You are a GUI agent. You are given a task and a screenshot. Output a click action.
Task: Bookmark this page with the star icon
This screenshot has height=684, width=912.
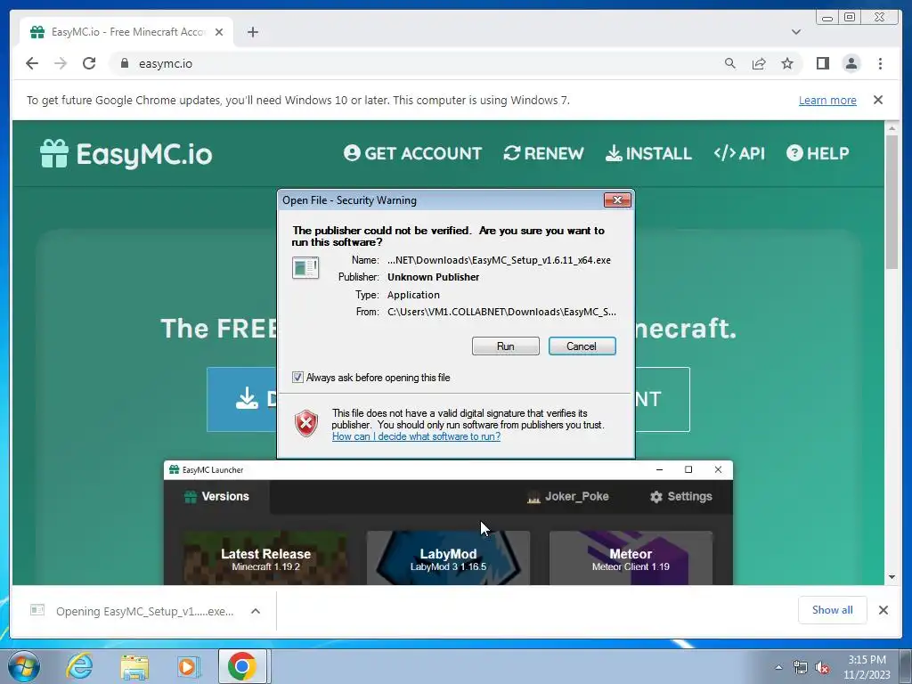point(787,63)
